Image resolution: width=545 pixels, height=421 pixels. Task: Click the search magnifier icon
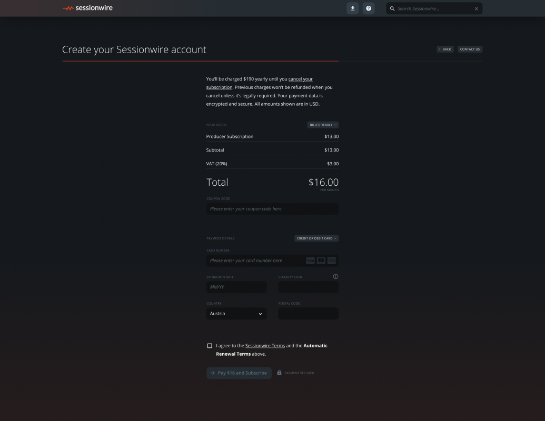[392, 8]
